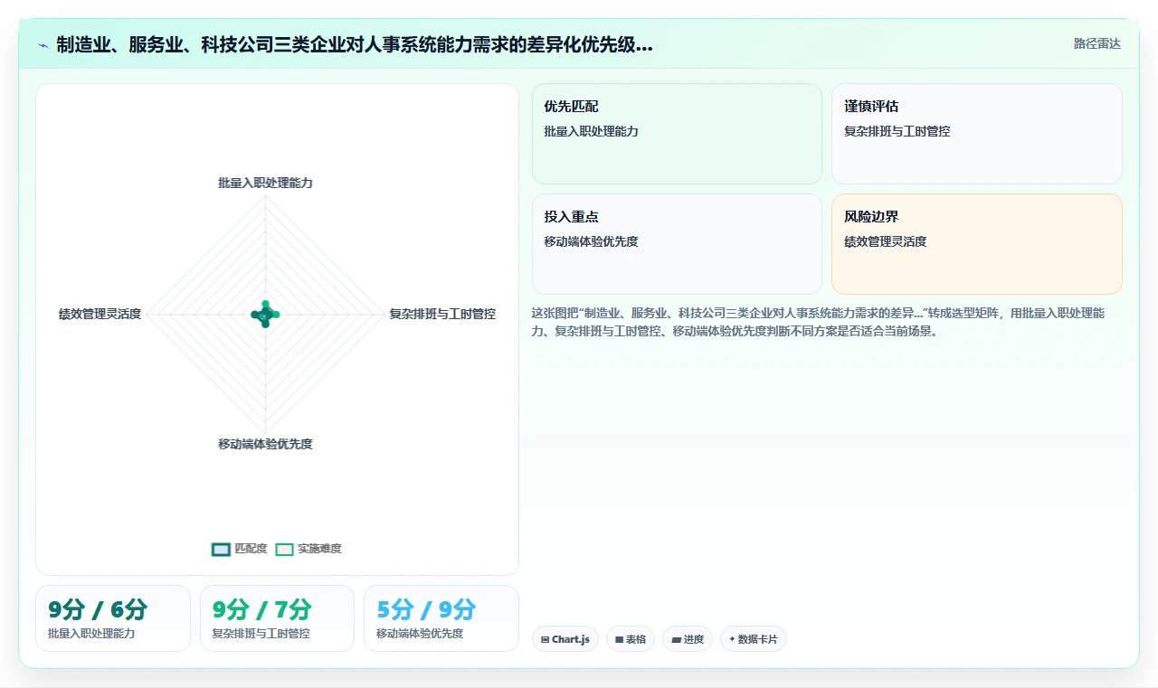
Task: Click the 表格 chip table icon
Action: (x=619, y=639)
